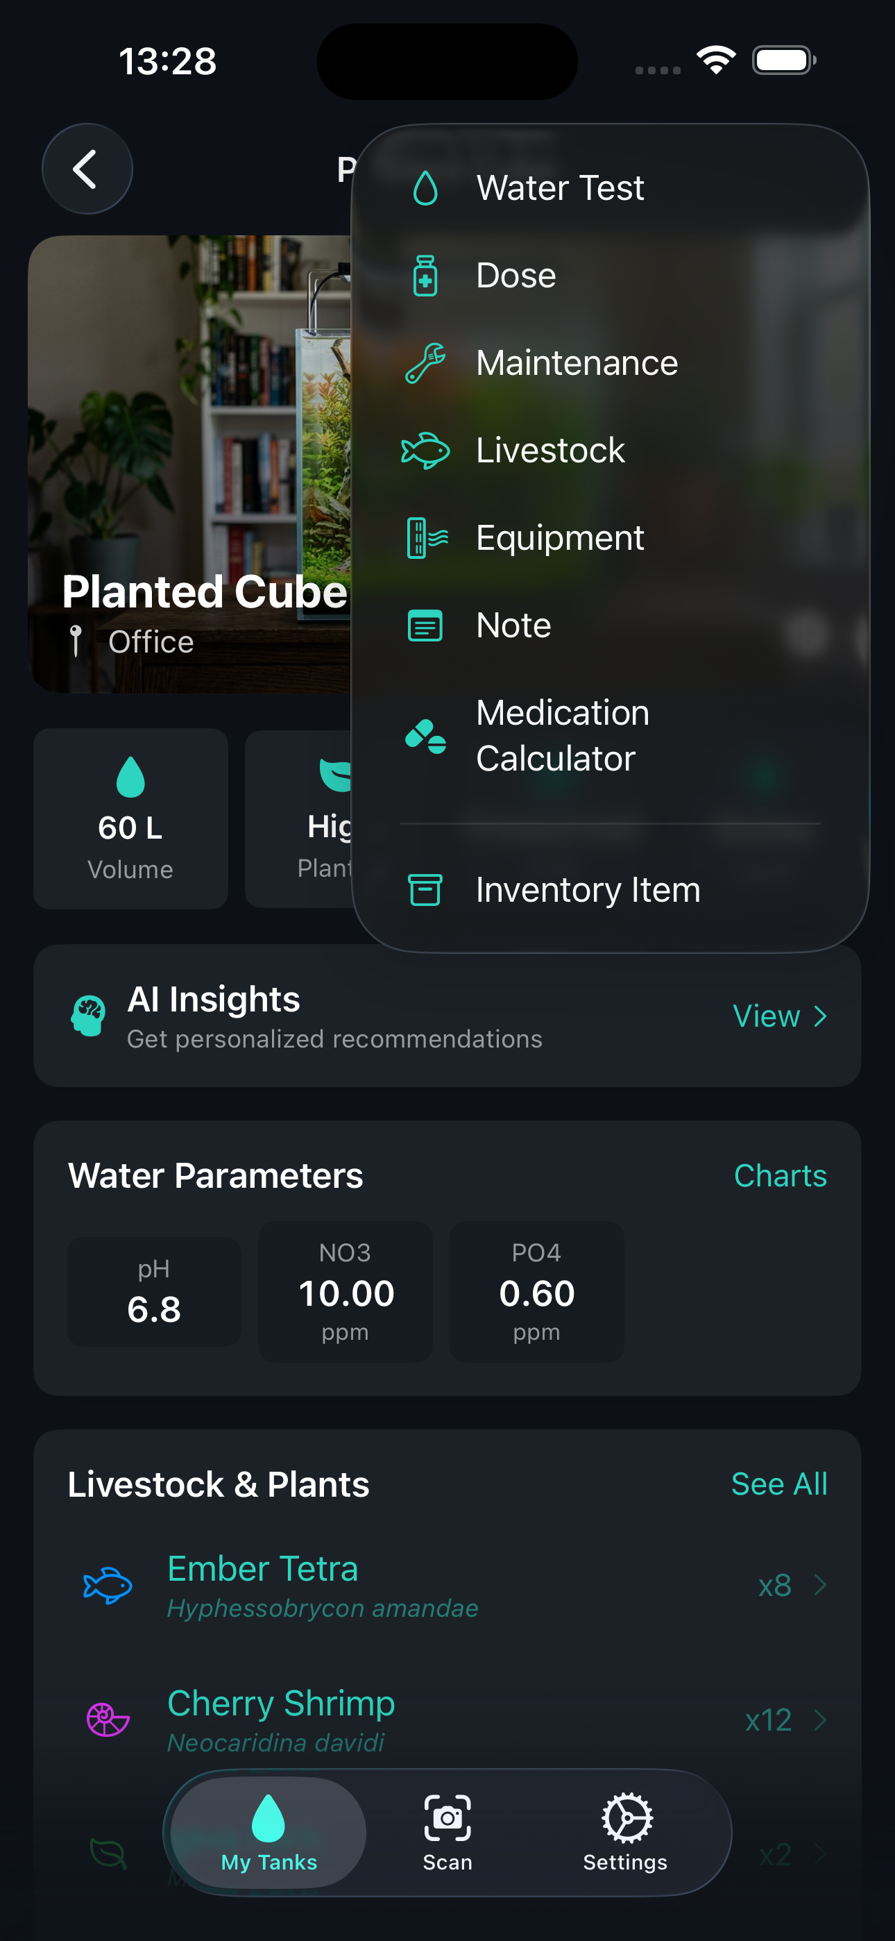Viewport: 895px width, 1941px height.
Task: Tap the back arrow button
Action: (87, 169)
